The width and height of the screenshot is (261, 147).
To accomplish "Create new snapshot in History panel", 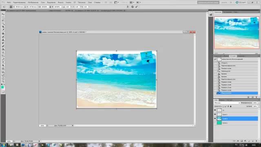I will [252, 97].
